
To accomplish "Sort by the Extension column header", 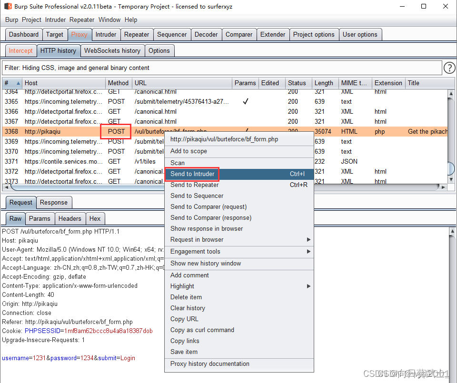I will (388, 83).
